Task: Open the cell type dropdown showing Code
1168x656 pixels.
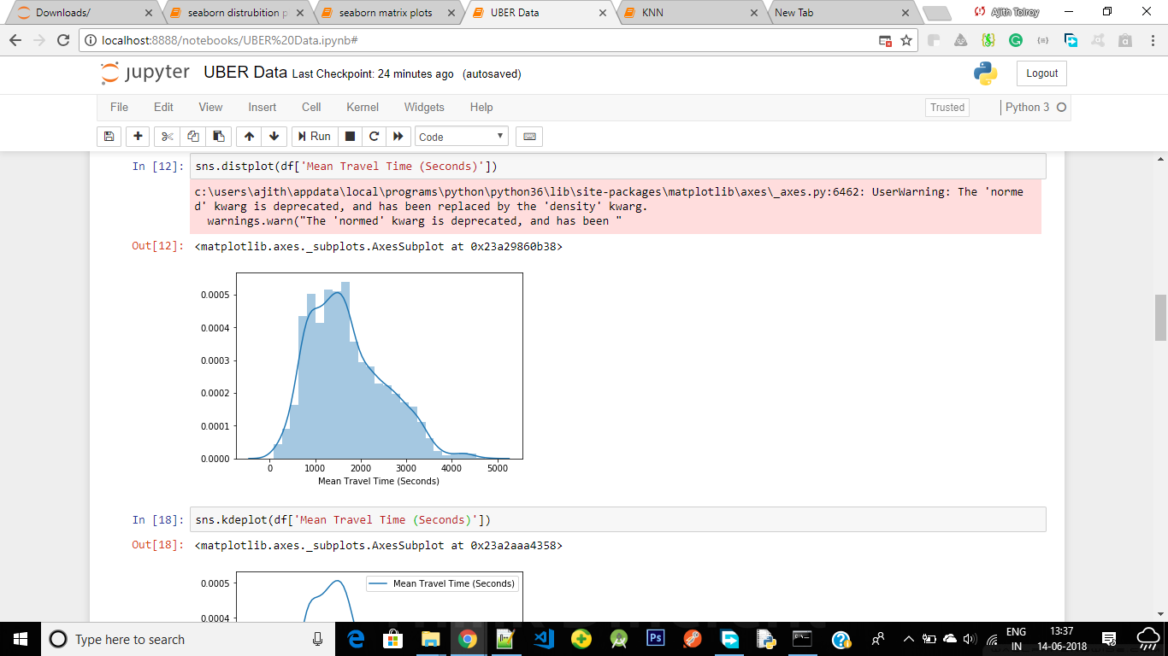Action: (460, 136)
